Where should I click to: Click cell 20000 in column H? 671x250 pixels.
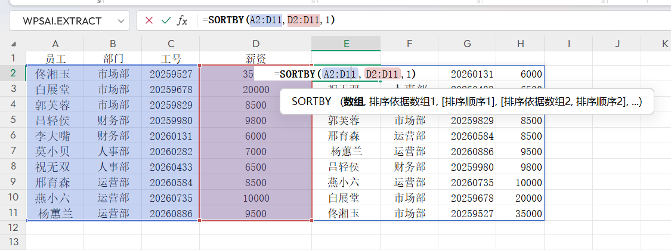(x=520, y=198)
